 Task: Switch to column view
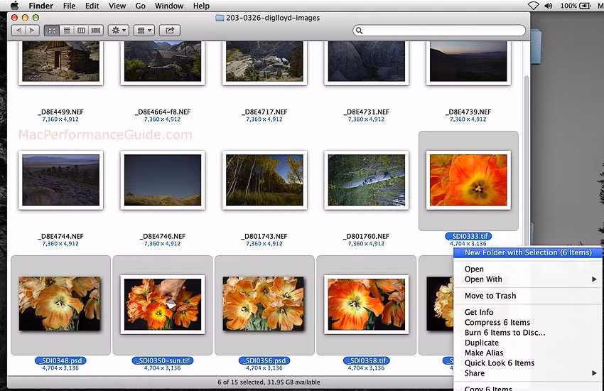point(81,31)
